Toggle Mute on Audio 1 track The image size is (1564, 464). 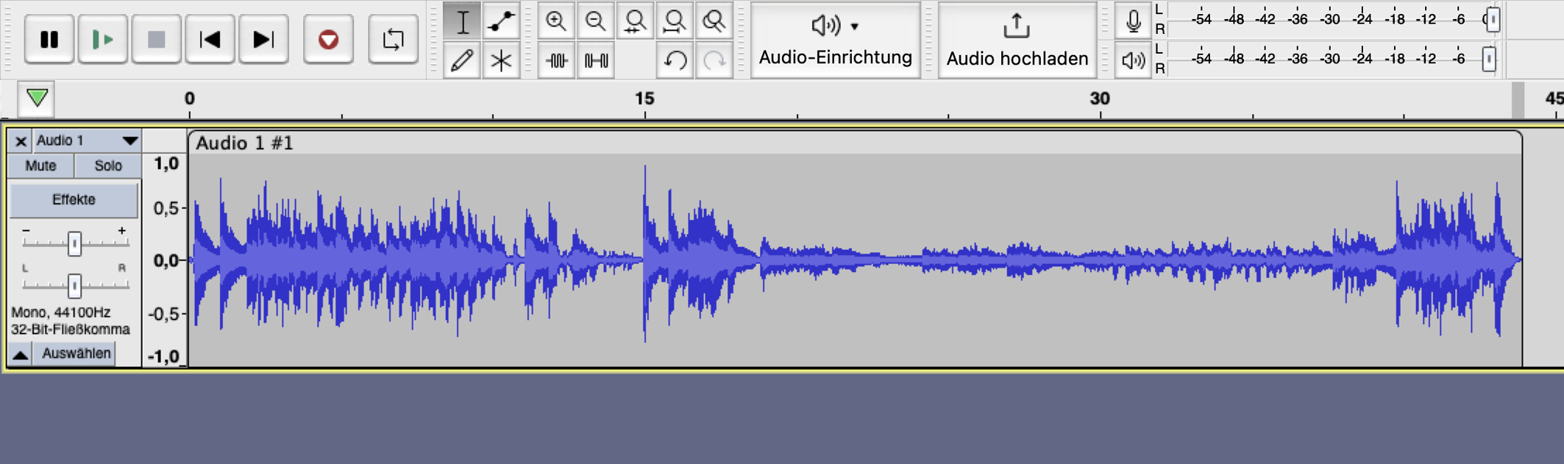(x=40, y=165)
